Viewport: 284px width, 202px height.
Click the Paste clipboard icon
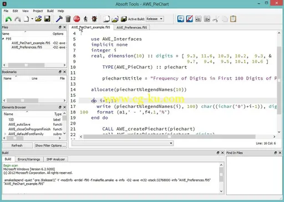click(x=234, y=19)
